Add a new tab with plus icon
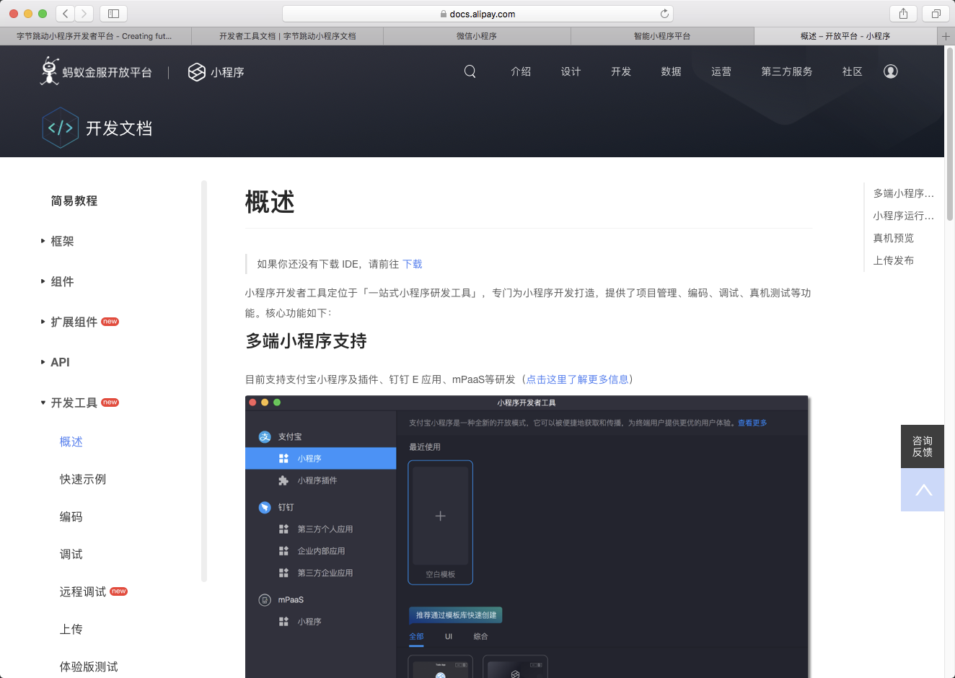The height and width of the screenshot is (678, 955). [946, 36]
